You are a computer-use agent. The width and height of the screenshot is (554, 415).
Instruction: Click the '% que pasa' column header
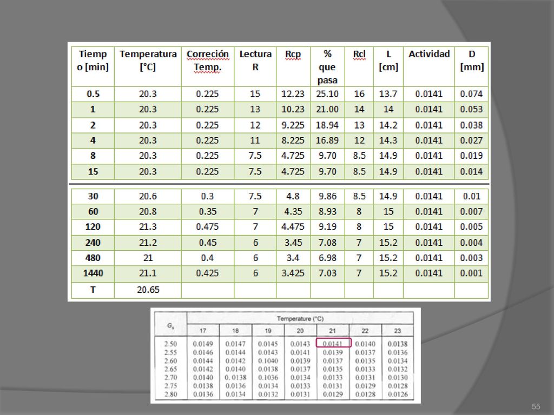pos(327,66)
